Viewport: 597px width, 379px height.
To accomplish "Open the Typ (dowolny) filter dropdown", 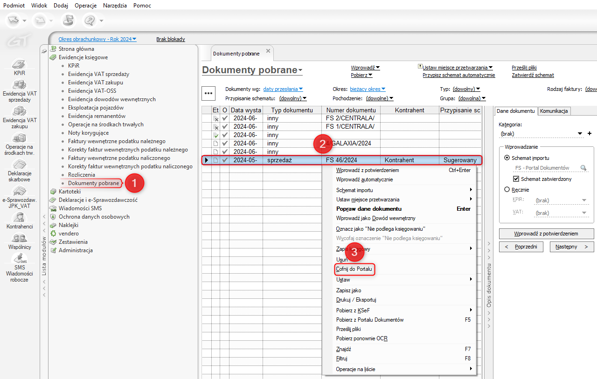I will click(x=466, y=89).
